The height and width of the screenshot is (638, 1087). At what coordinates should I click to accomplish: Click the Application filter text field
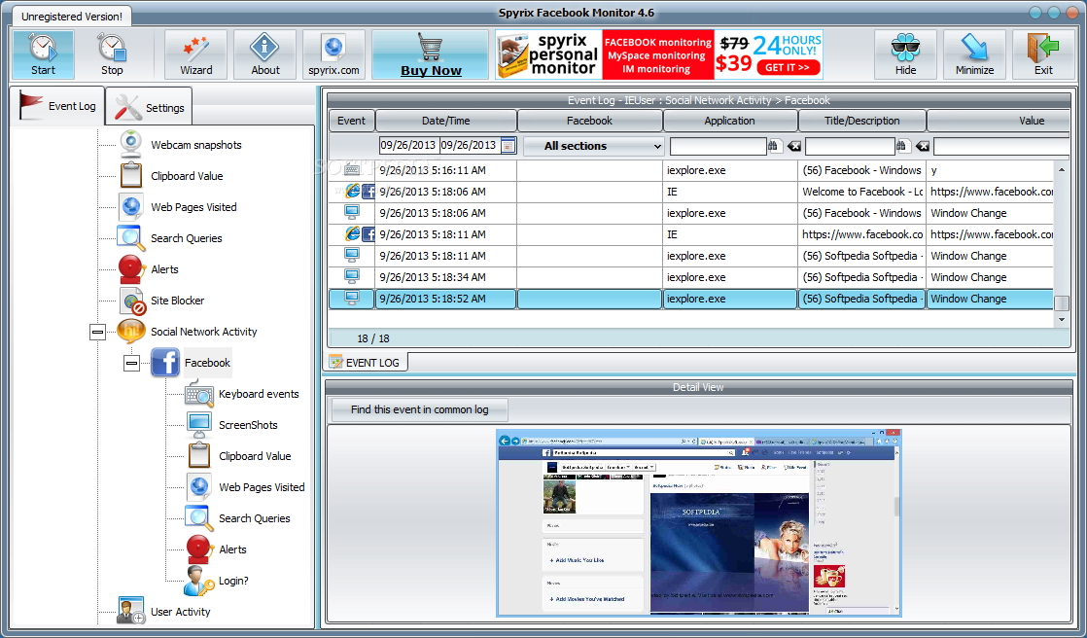pyautogui.click(x=719, y=146)
